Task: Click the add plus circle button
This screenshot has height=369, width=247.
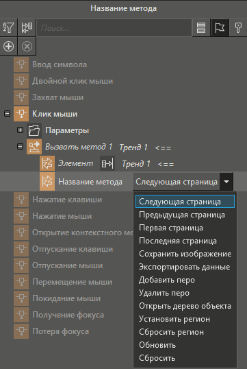Action: pyautogui.click(x=8, y=47)
